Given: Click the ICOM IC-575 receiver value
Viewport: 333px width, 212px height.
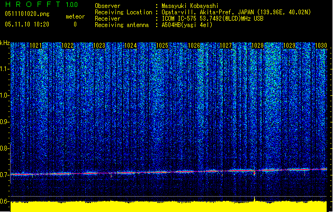Looking at the screenshot, I should coord(213,19).
